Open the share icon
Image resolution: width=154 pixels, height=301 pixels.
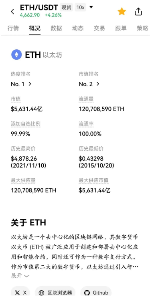138,12
